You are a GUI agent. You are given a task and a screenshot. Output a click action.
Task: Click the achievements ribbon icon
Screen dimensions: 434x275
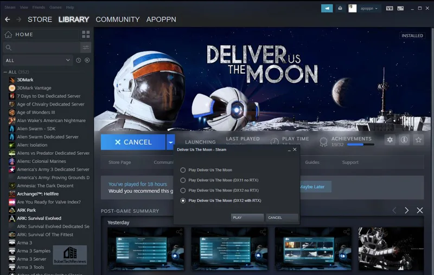[x=323, y=142]
